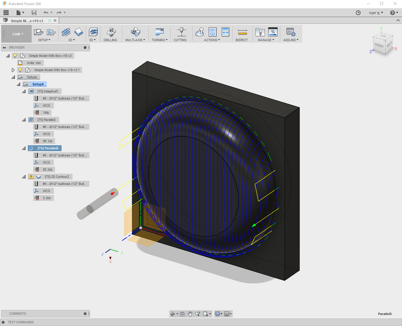This screenshot has height=326, width=402.
Task: Select the Turning operation icon
Action: pos(160,32)
